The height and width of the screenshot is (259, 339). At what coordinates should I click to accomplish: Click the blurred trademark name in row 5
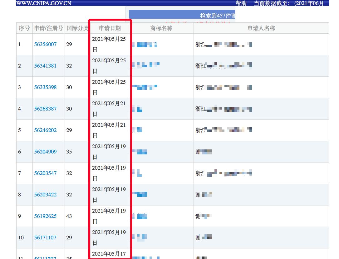tap(137, 130)
